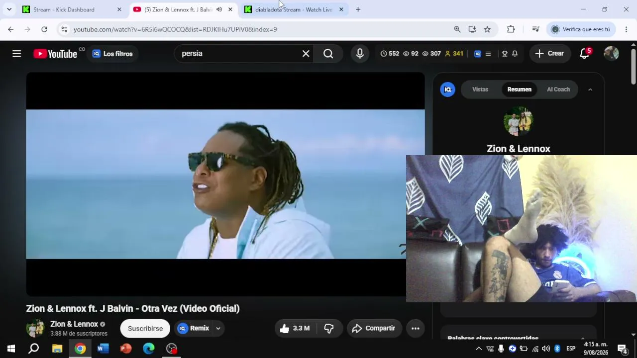Open Zion & Lennox channel avatar

(x=35, y=328)
